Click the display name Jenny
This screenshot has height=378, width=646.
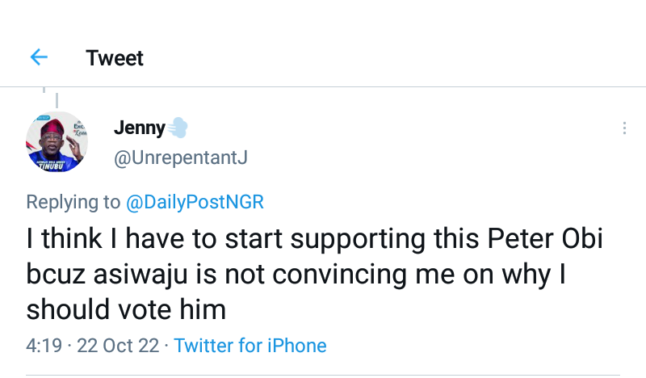point(139,128)
